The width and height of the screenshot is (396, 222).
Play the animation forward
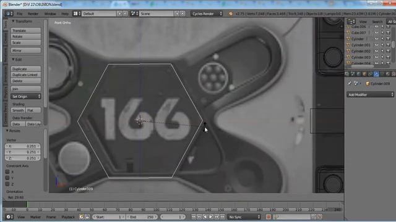click(211, 216)
